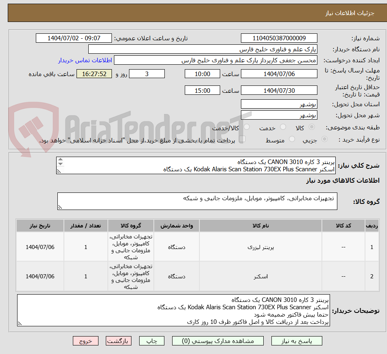Toggle the Islamic treasury payment checkbox
The height and width of the screenshot is (354, 387).
click(242, 139)
